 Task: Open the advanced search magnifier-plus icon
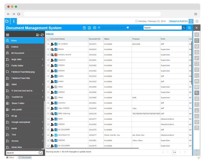click(189, 28)
